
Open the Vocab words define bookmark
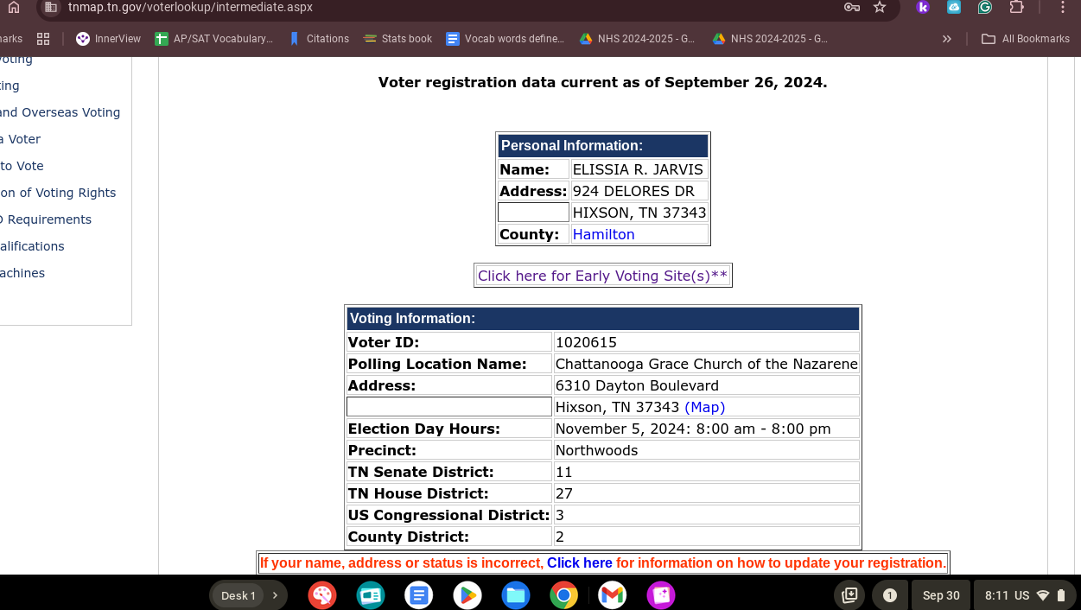(506, 39)
